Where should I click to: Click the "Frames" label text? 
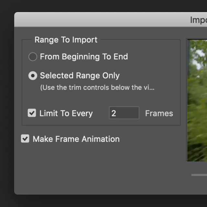coord(159,113)
